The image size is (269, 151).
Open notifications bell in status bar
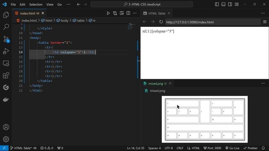263,148
